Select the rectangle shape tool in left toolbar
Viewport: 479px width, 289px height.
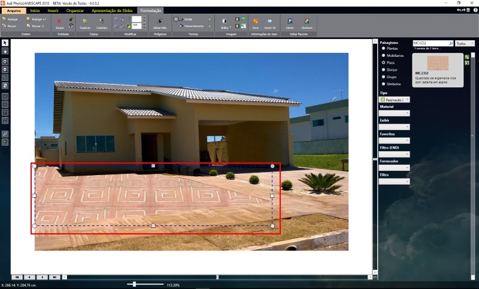(5, 95)
